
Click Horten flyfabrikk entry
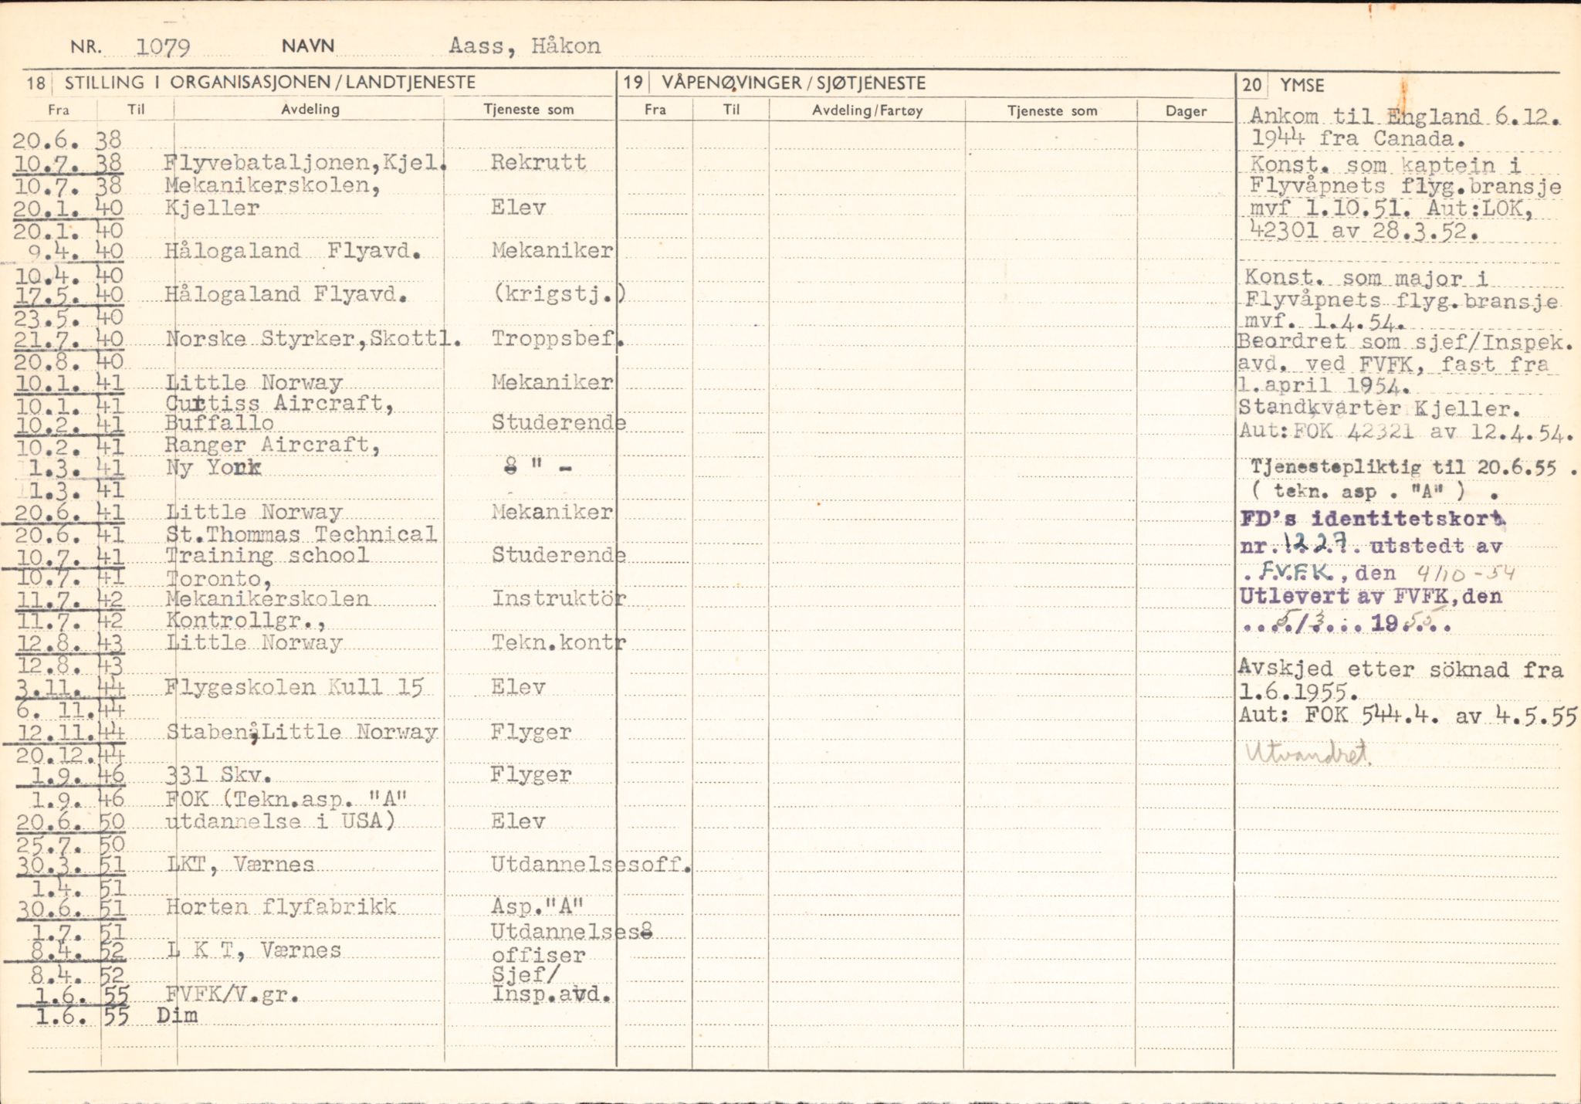tap(281, 906)
